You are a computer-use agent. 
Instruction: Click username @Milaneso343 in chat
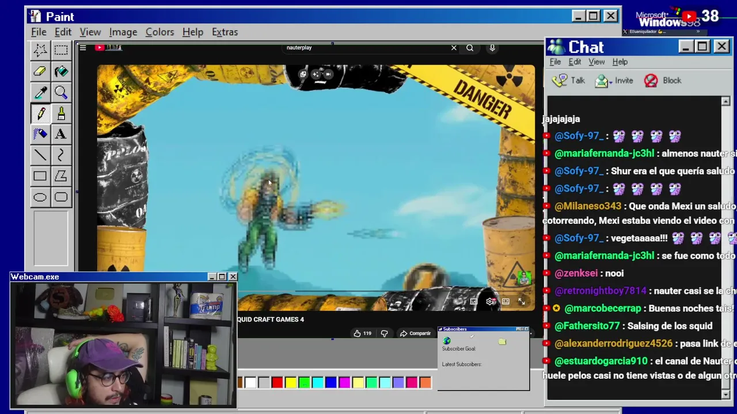tap(588, 206)
